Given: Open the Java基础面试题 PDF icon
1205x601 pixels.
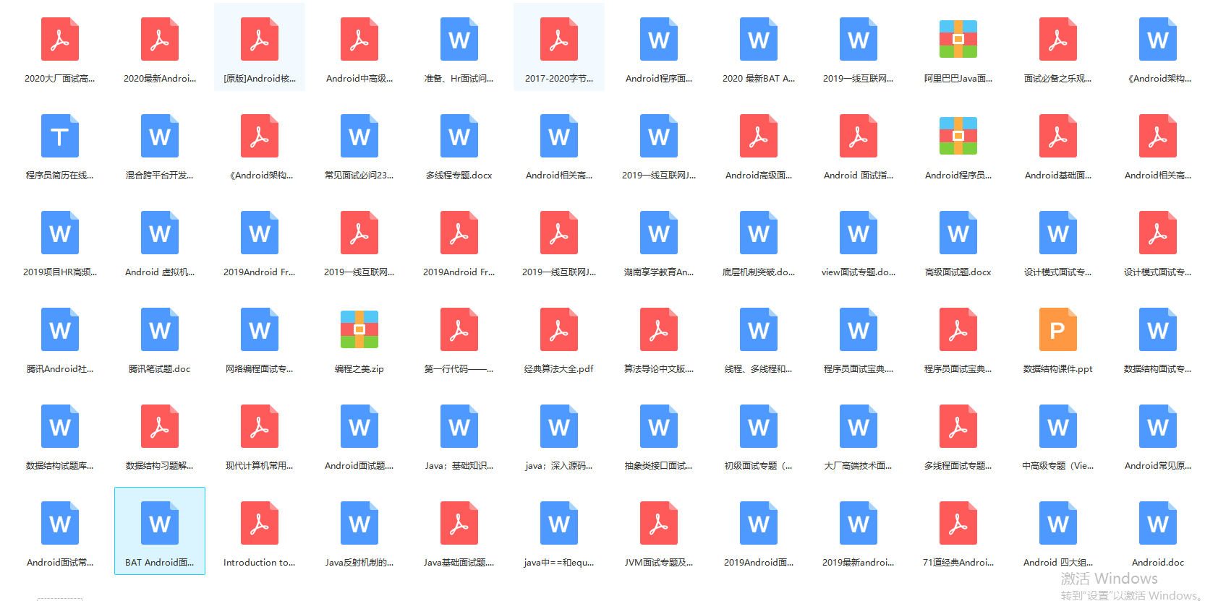Looking at the screenshot, I should [x=459, y=523].
